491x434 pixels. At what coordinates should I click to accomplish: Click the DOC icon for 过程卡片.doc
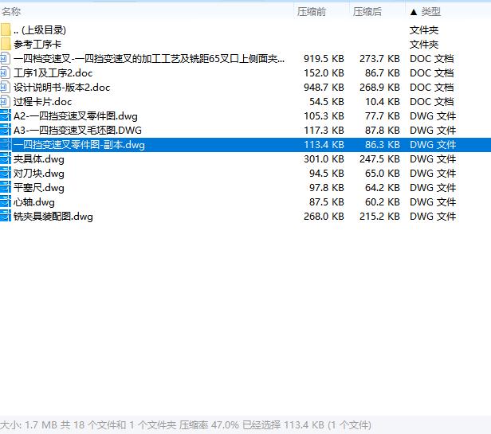click(6, 102)
